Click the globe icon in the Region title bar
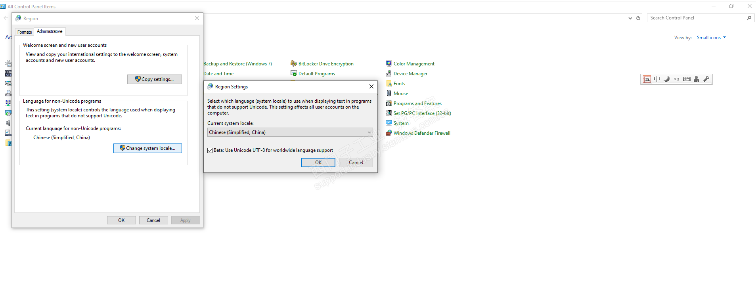 [18, 18]
